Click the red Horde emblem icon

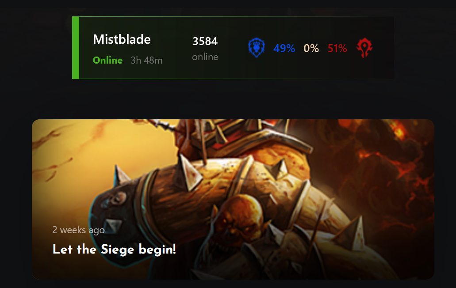coord(364,48)
